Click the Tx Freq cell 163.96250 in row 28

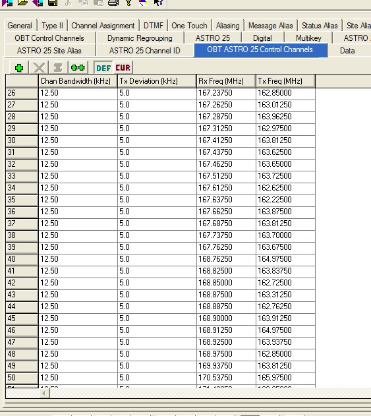[285, 117]
